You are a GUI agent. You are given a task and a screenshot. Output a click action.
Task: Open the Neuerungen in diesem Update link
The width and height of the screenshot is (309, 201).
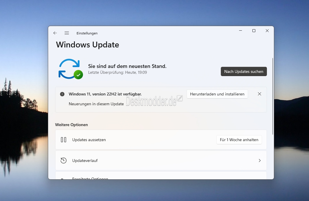[96, 104]
